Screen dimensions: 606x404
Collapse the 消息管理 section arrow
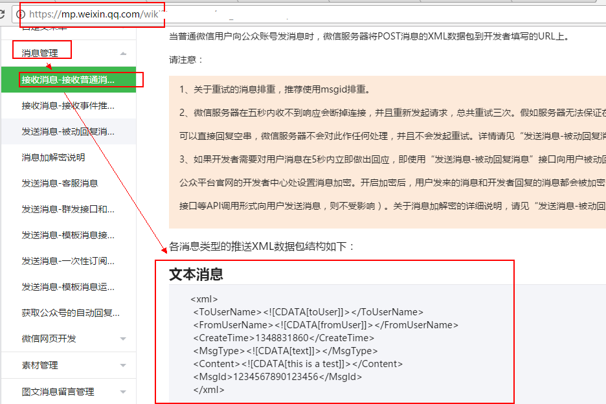click(x=123, y=53)
